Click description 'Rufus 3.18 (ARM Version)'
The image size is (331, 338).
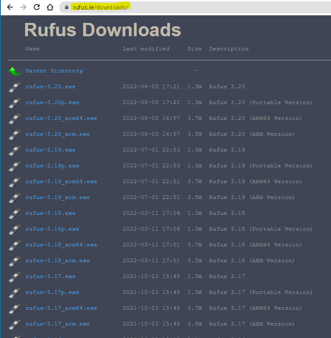[251, 261]
